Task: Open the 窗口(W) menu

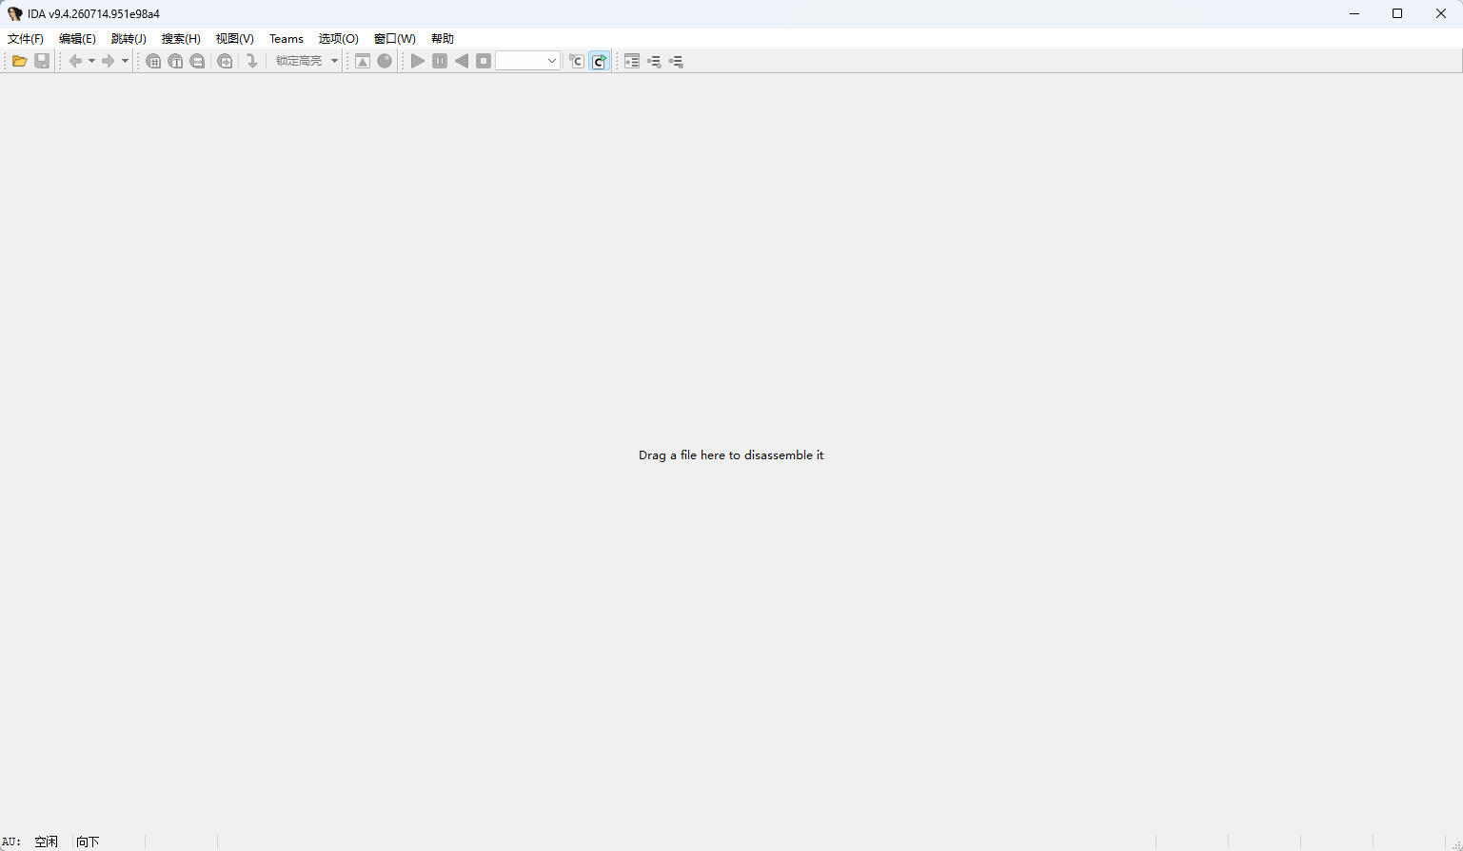Action: click(x=394, y=39)
